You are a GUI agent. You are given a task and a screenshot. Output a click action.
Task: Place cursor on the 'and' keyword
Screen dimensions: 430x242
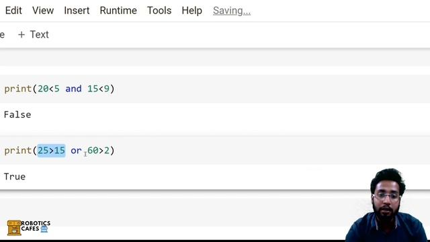(73, 89)
